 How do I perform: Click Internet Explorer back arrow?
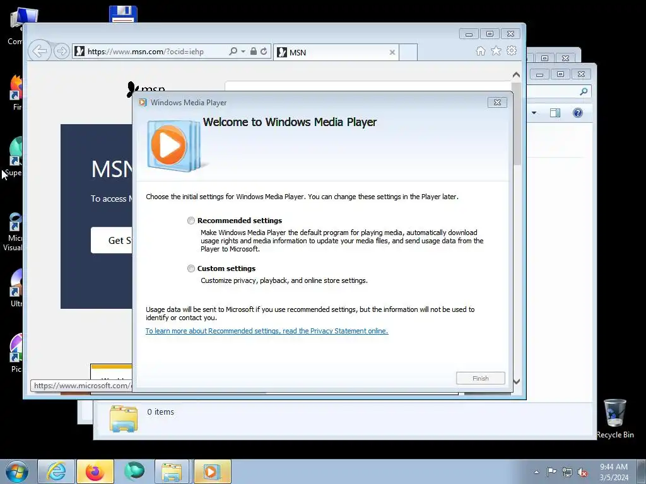[40, 52]
